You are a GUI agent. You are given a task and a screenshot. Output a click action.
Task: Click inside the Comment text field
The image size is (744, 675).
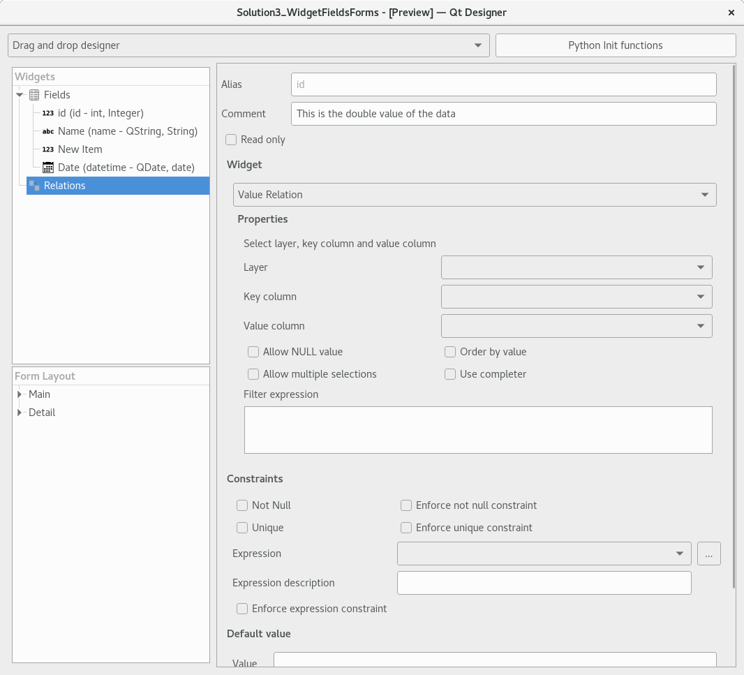point(503,114)
